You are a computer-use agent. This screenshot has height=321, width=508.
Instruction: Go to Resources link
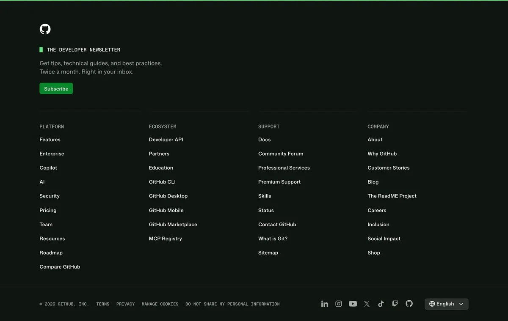(x=52, y=239)
